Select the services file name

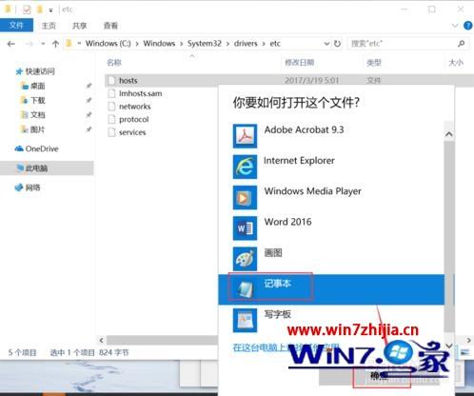(x=132, y=132)
